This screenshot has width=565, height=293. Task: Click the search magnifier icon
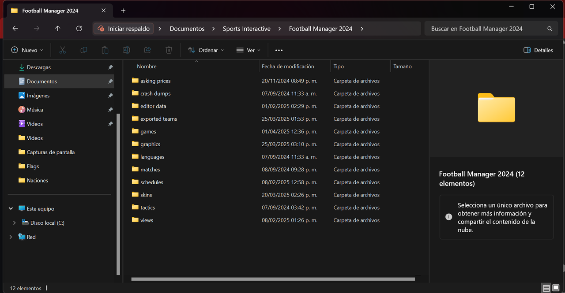(x=550, y=29)
